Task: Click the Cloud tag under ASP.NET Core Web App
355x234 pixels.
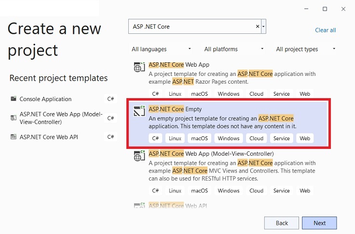Action: coord(256,94)
